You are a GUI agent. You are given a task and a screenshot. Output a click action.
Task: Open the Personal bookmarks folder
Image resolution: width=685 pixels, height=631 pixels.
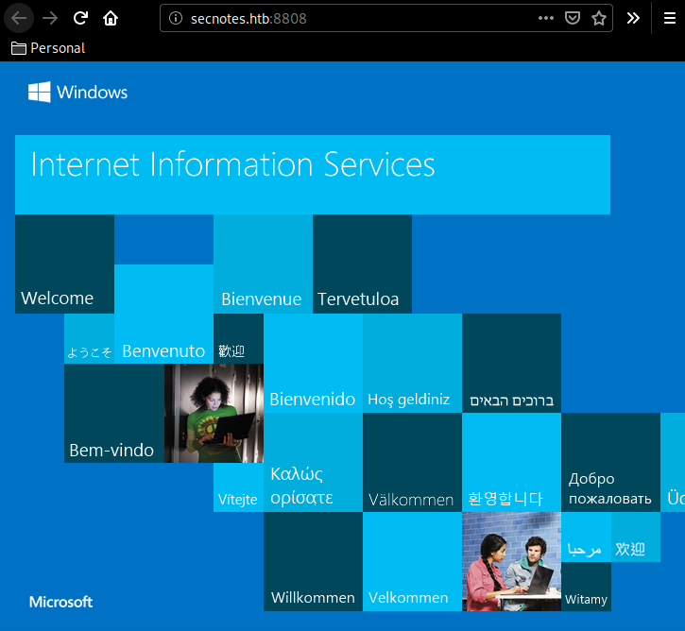[48, 48]
